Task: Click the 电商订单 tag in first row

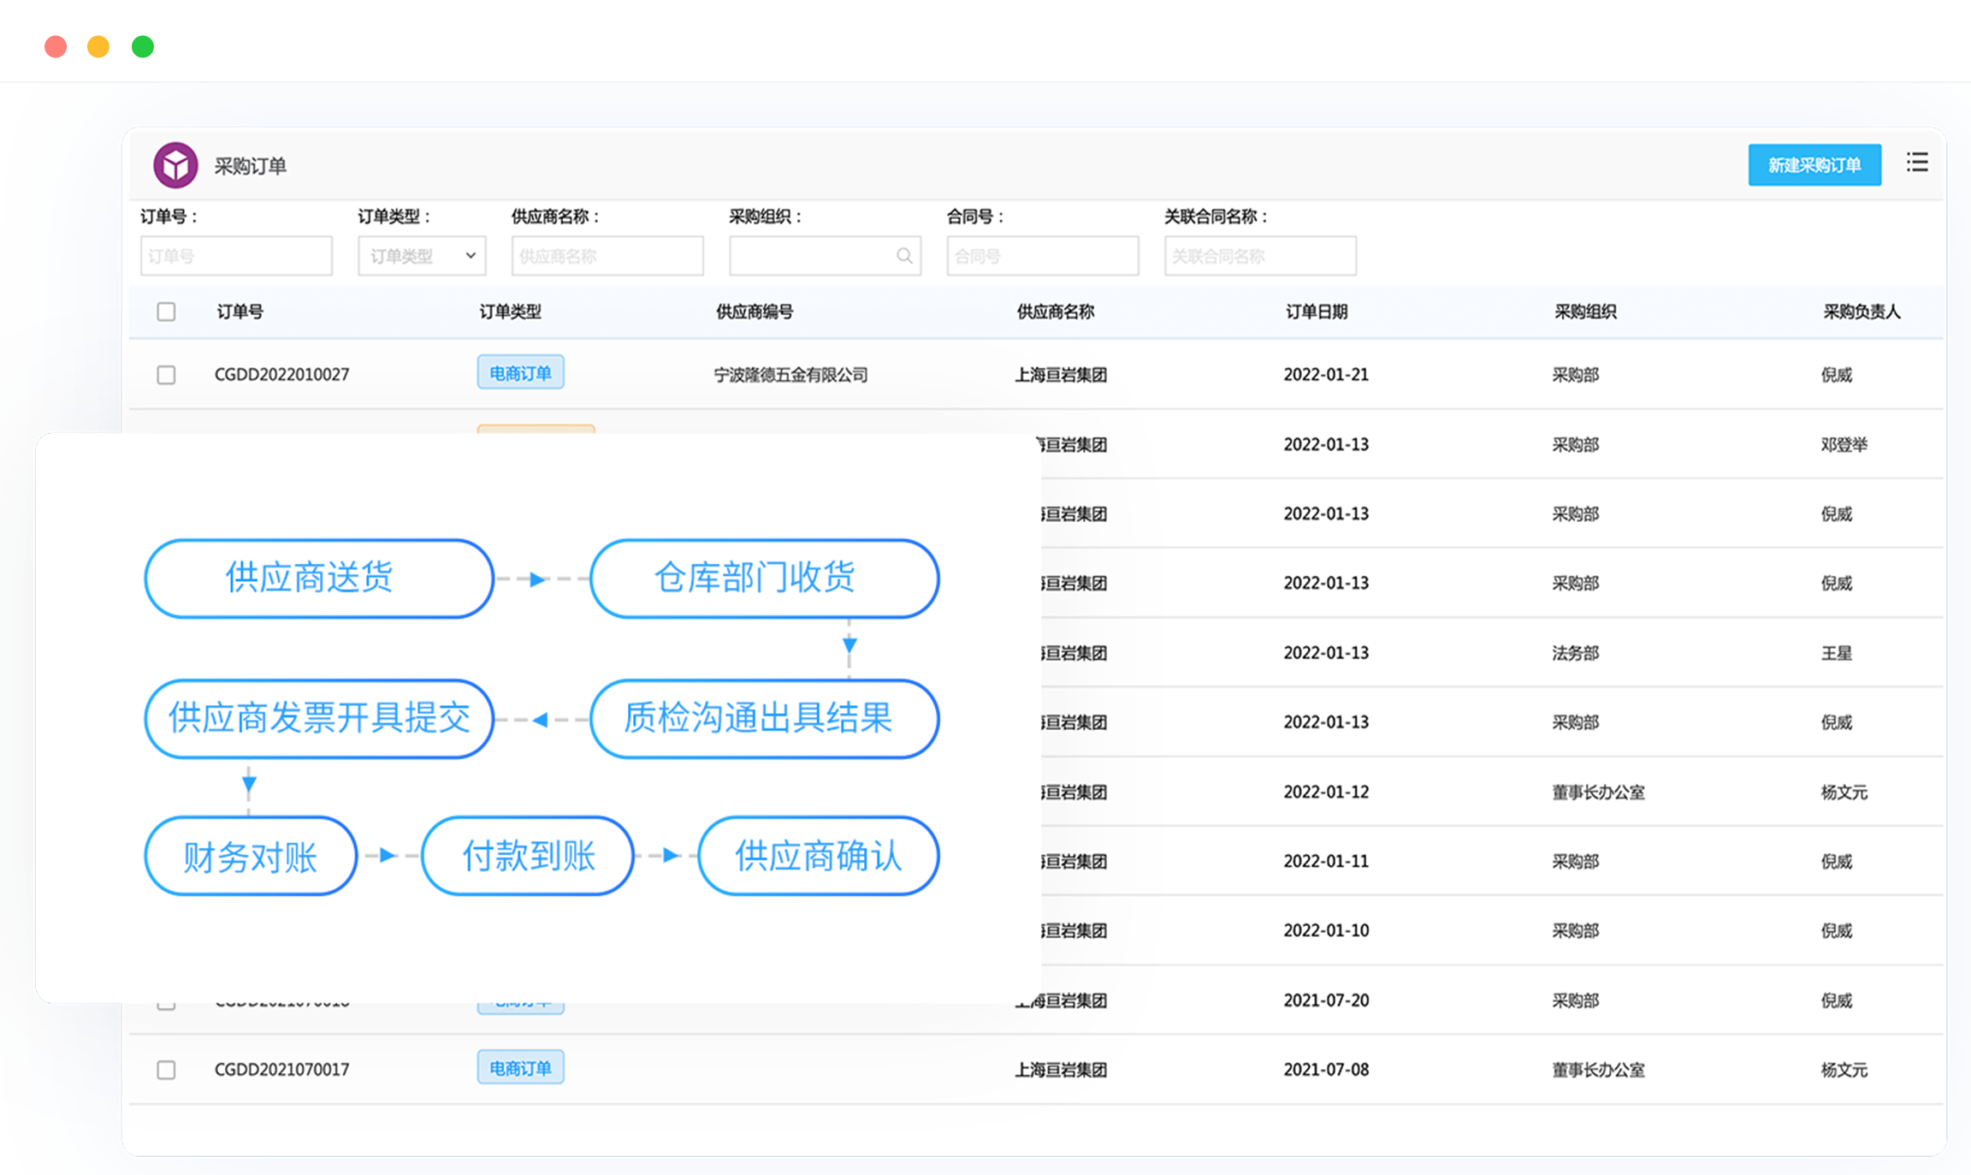Action: coord(520,372)
